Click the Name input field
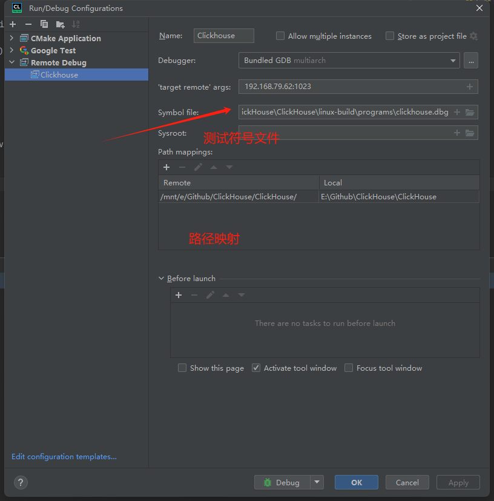Image resolution: width=494 pixels, height=501 pixels. (224, 36)
